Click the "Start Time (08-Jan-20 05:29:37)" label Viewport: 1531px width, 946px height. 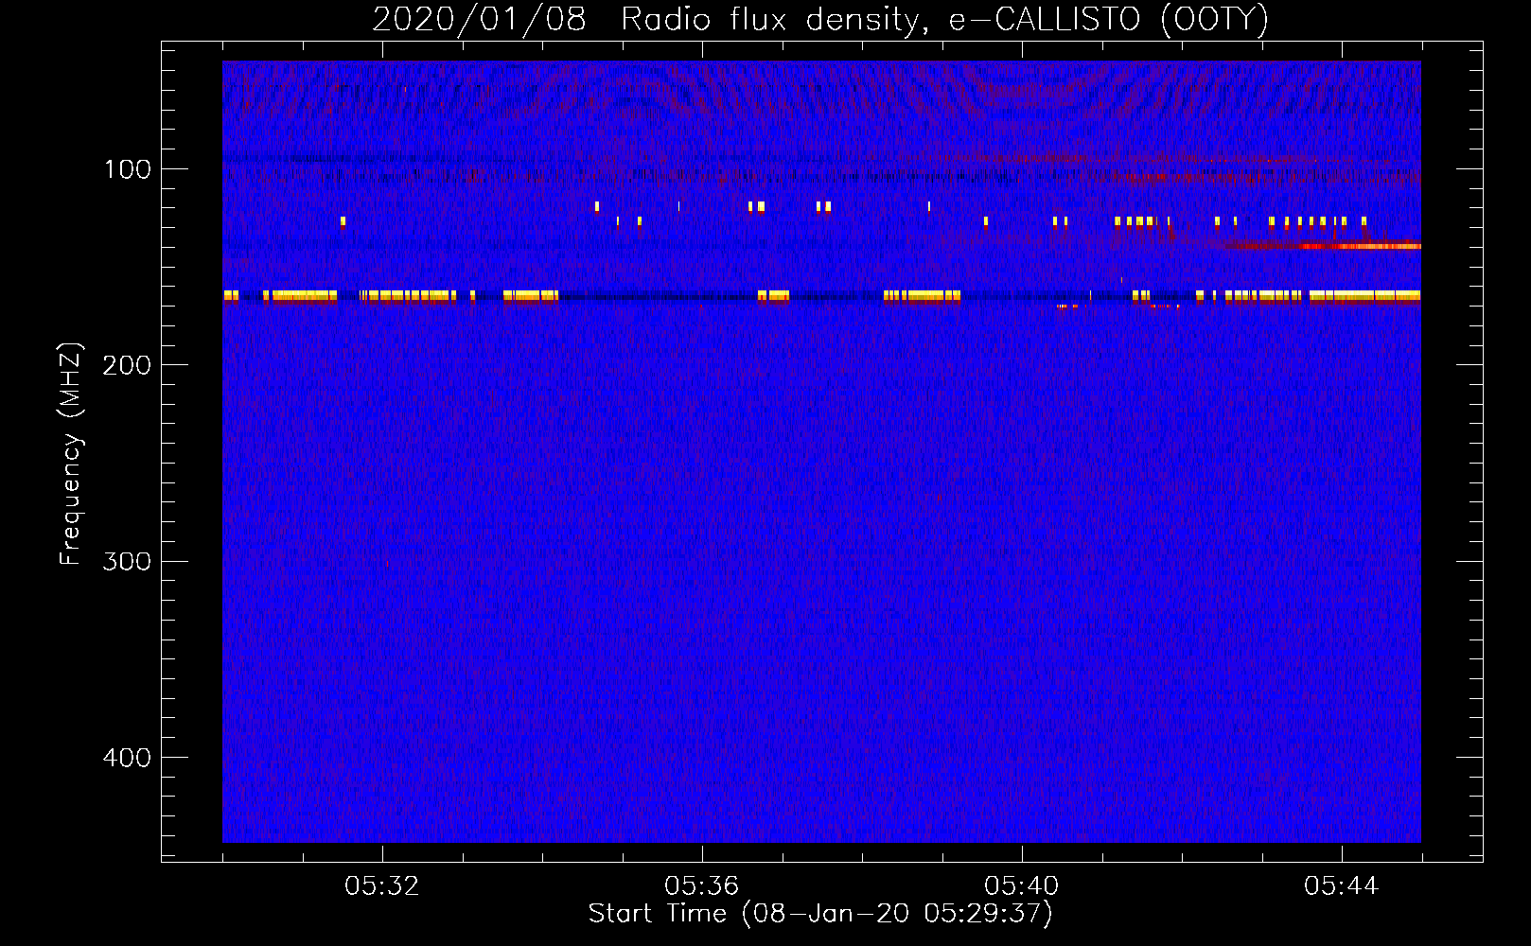(820, 914)
